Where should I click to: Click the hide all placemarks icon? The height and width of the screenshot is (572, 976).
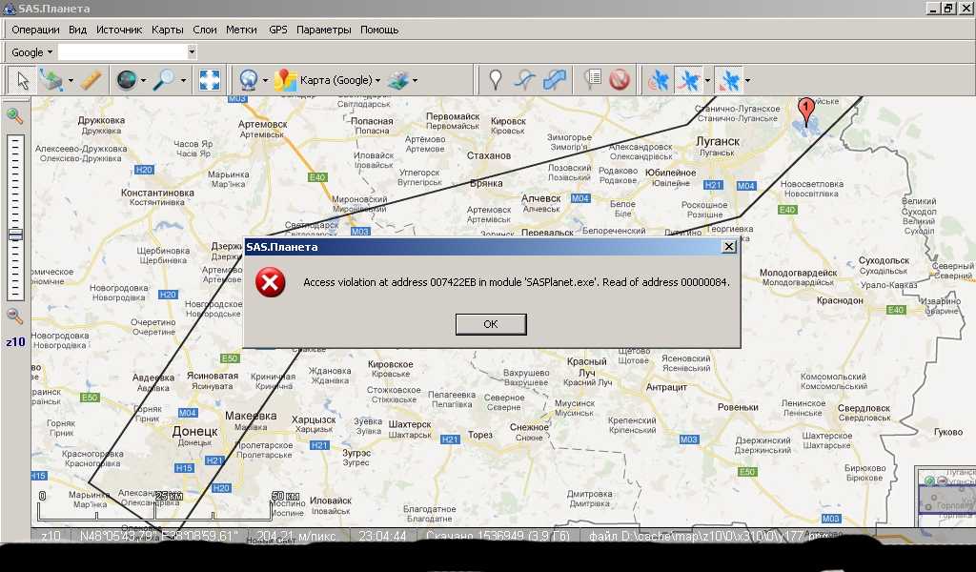pyautogui.click(x=620, y=81)
